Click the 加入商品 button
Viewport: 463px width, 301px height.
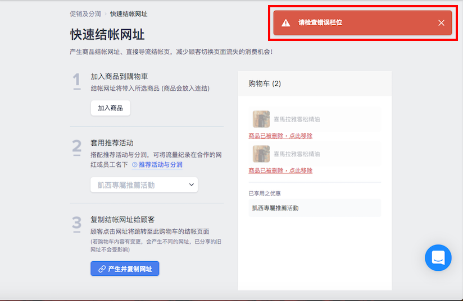click(111, 108)
